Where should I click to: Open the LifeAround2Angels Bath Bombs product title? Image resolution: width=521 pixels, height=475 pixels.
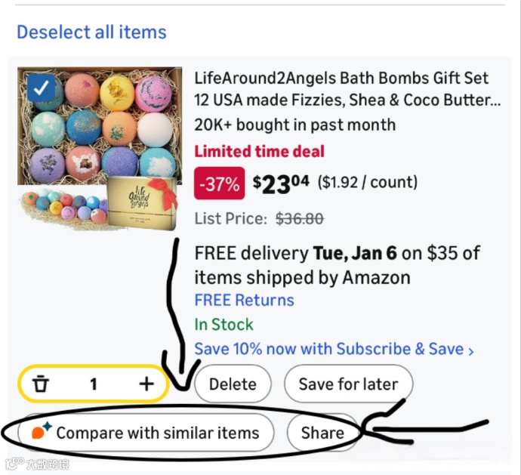point(341,88)
